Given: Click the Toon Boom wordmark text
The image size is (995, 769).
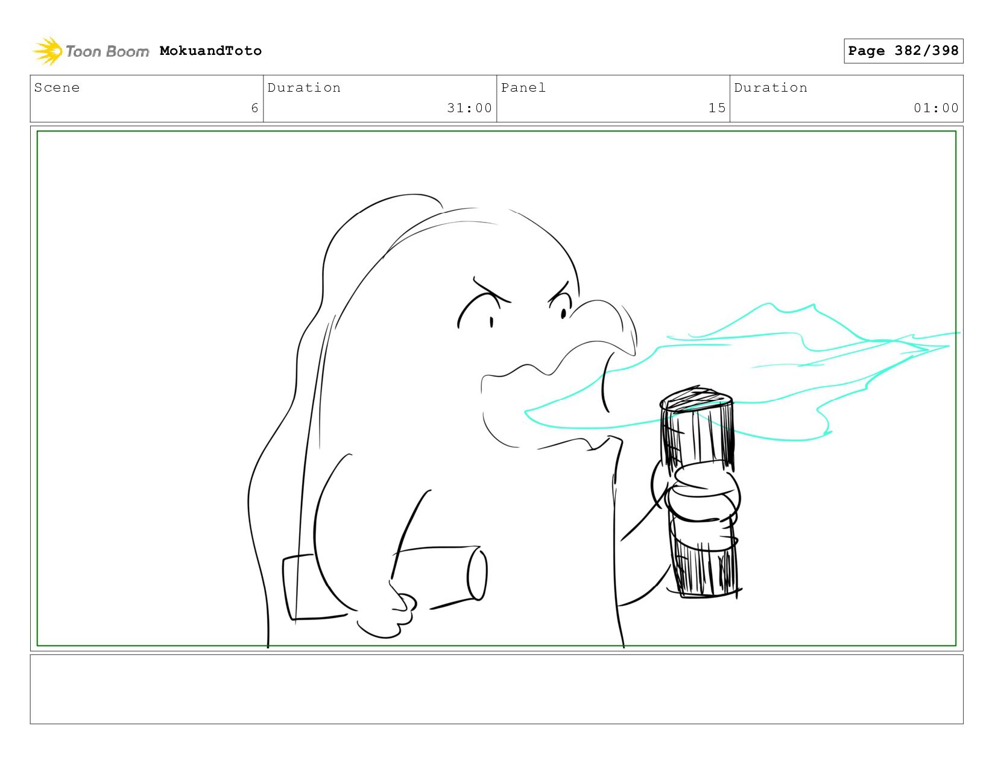Looking at the screenshot, I should (107, 51).
